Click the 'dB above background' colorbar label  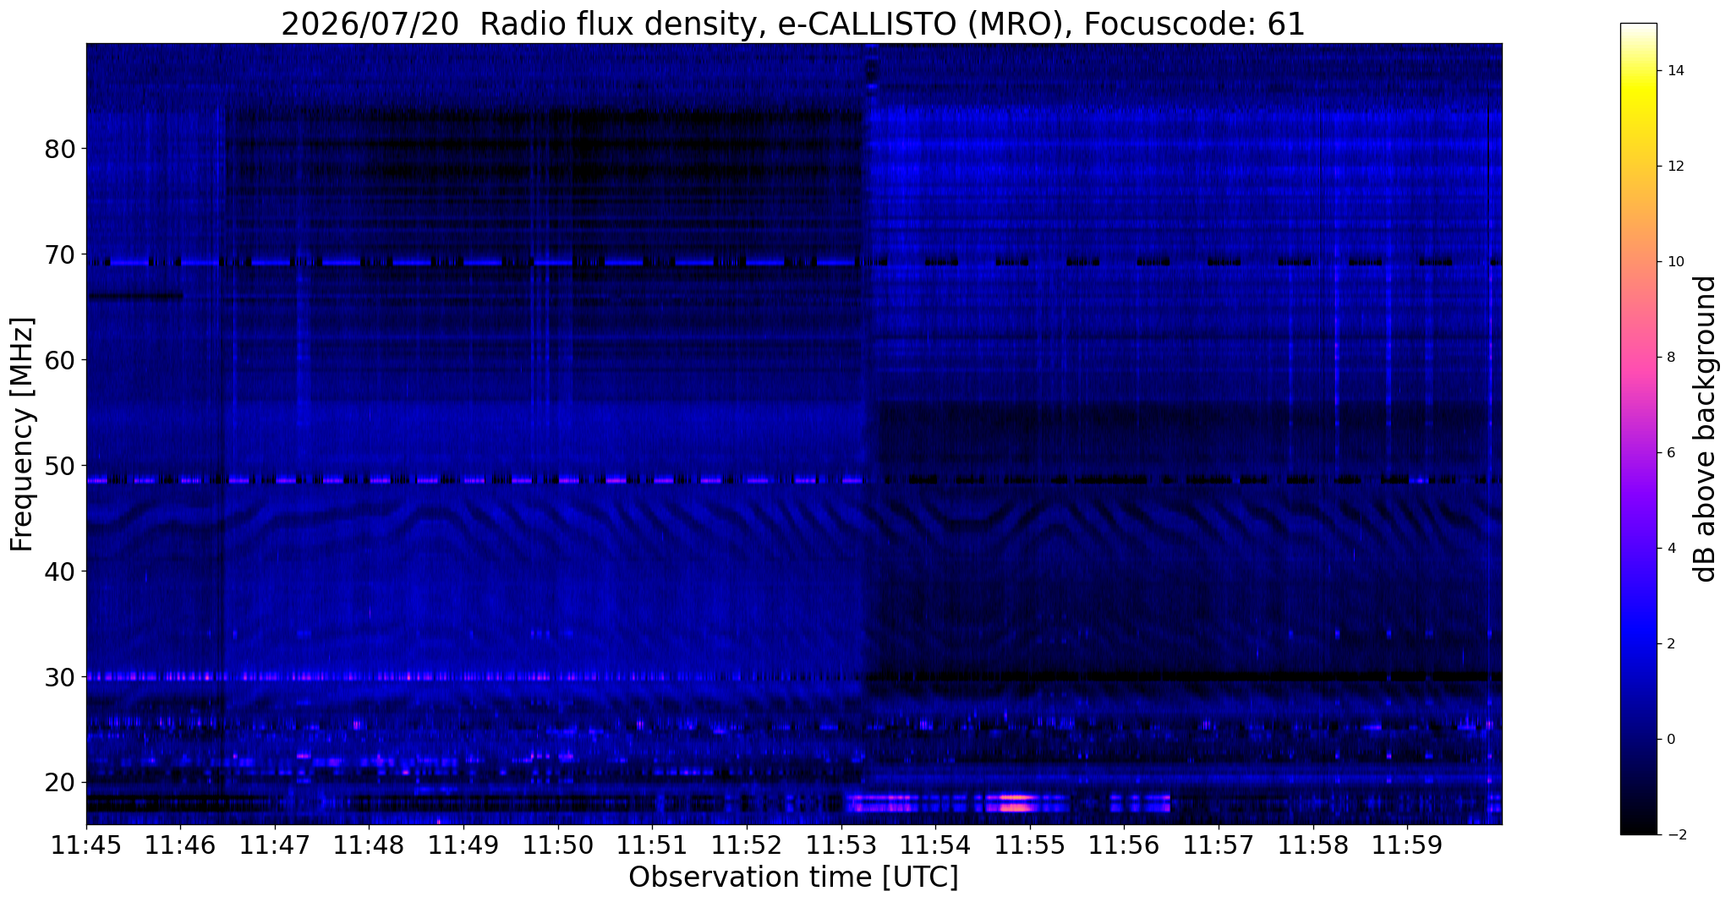pyautogui.click(x=1706, y=429)
